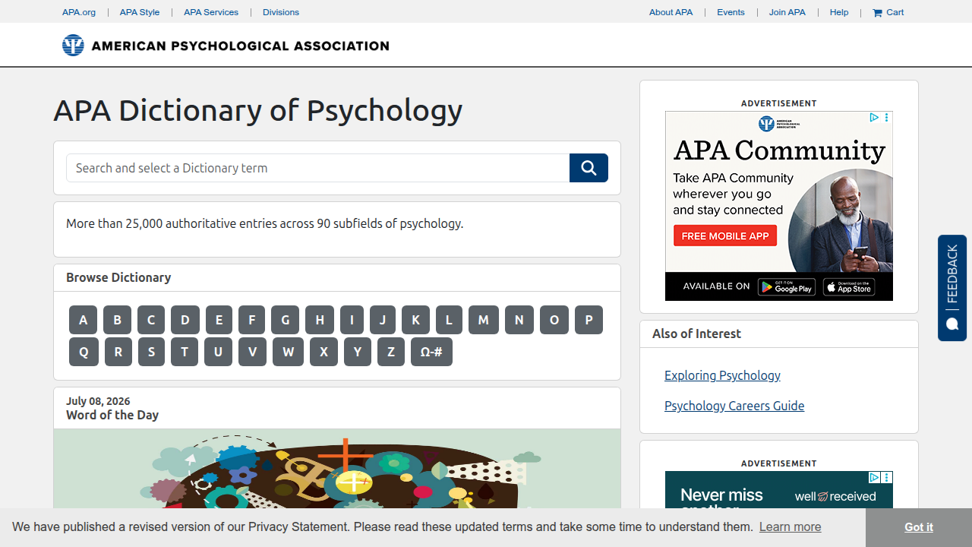The height and width of the screenshot is (547, 972).
Task: Open APA.org top navigation link
Action: pyautogui.click(x=79, y=12)
